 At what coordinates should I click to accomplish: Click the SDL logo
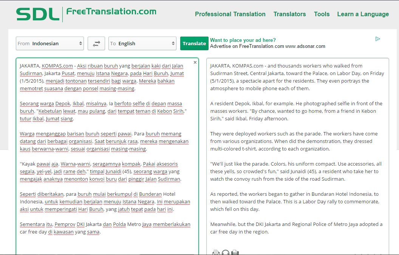[x=38, y=14]
